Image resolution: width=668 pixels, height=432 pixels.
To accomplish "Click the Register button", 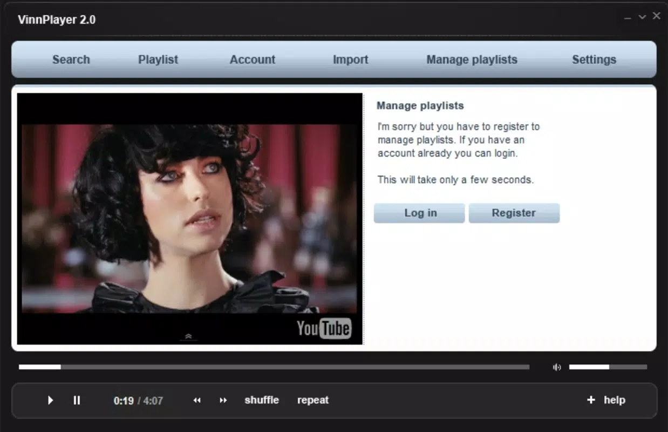I will (514, 213).
